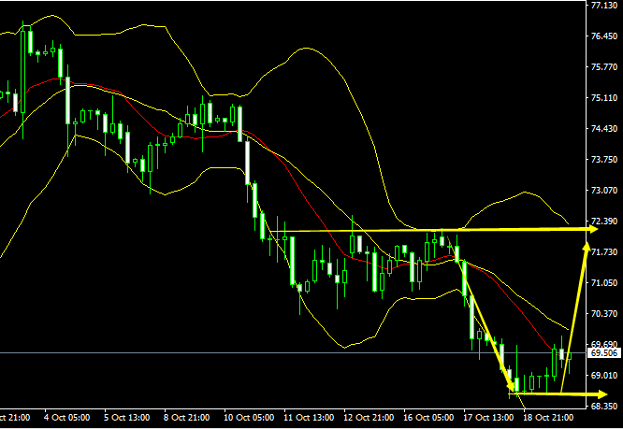The height and width of the screenshot is (429, 623).
Task: Click the 68.350 price axis label
Action: pos(604,406)
